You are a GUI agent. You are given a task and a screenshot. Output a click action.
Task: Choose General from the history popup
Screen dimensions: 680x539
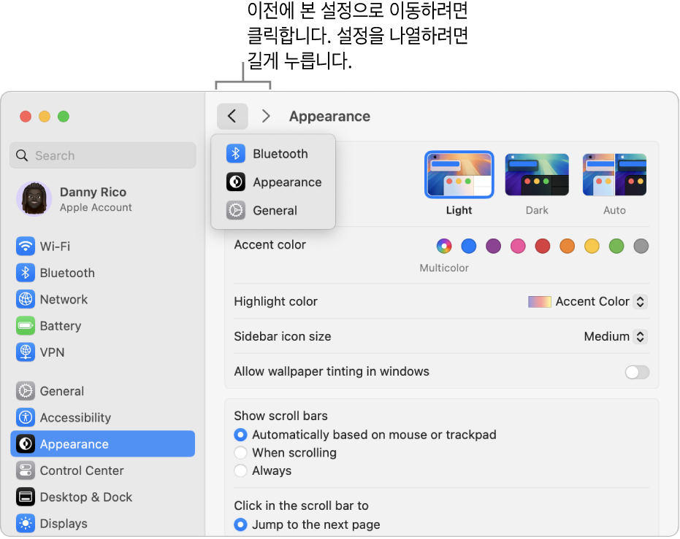point(273,210)
